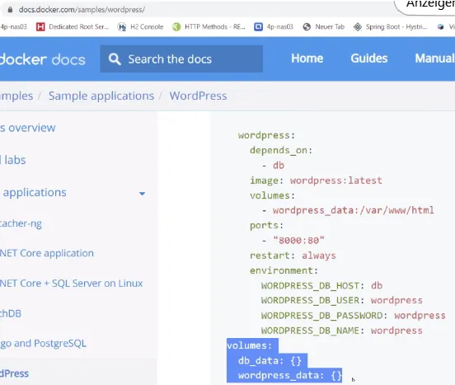
Task: Open the Neuer Tab bookmark
Action: (x=324, y=26)
